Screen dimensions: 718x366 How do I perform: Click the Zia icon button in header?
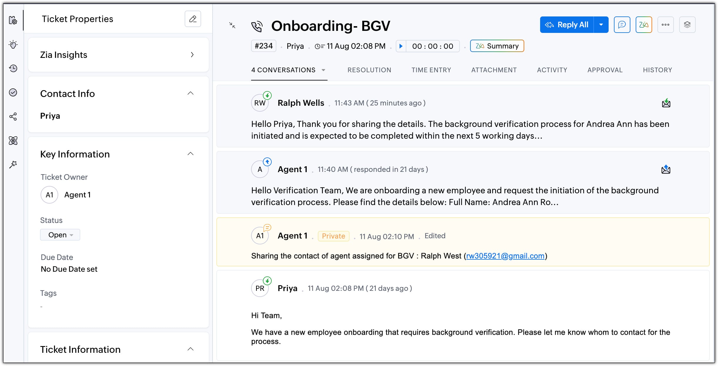644,25
